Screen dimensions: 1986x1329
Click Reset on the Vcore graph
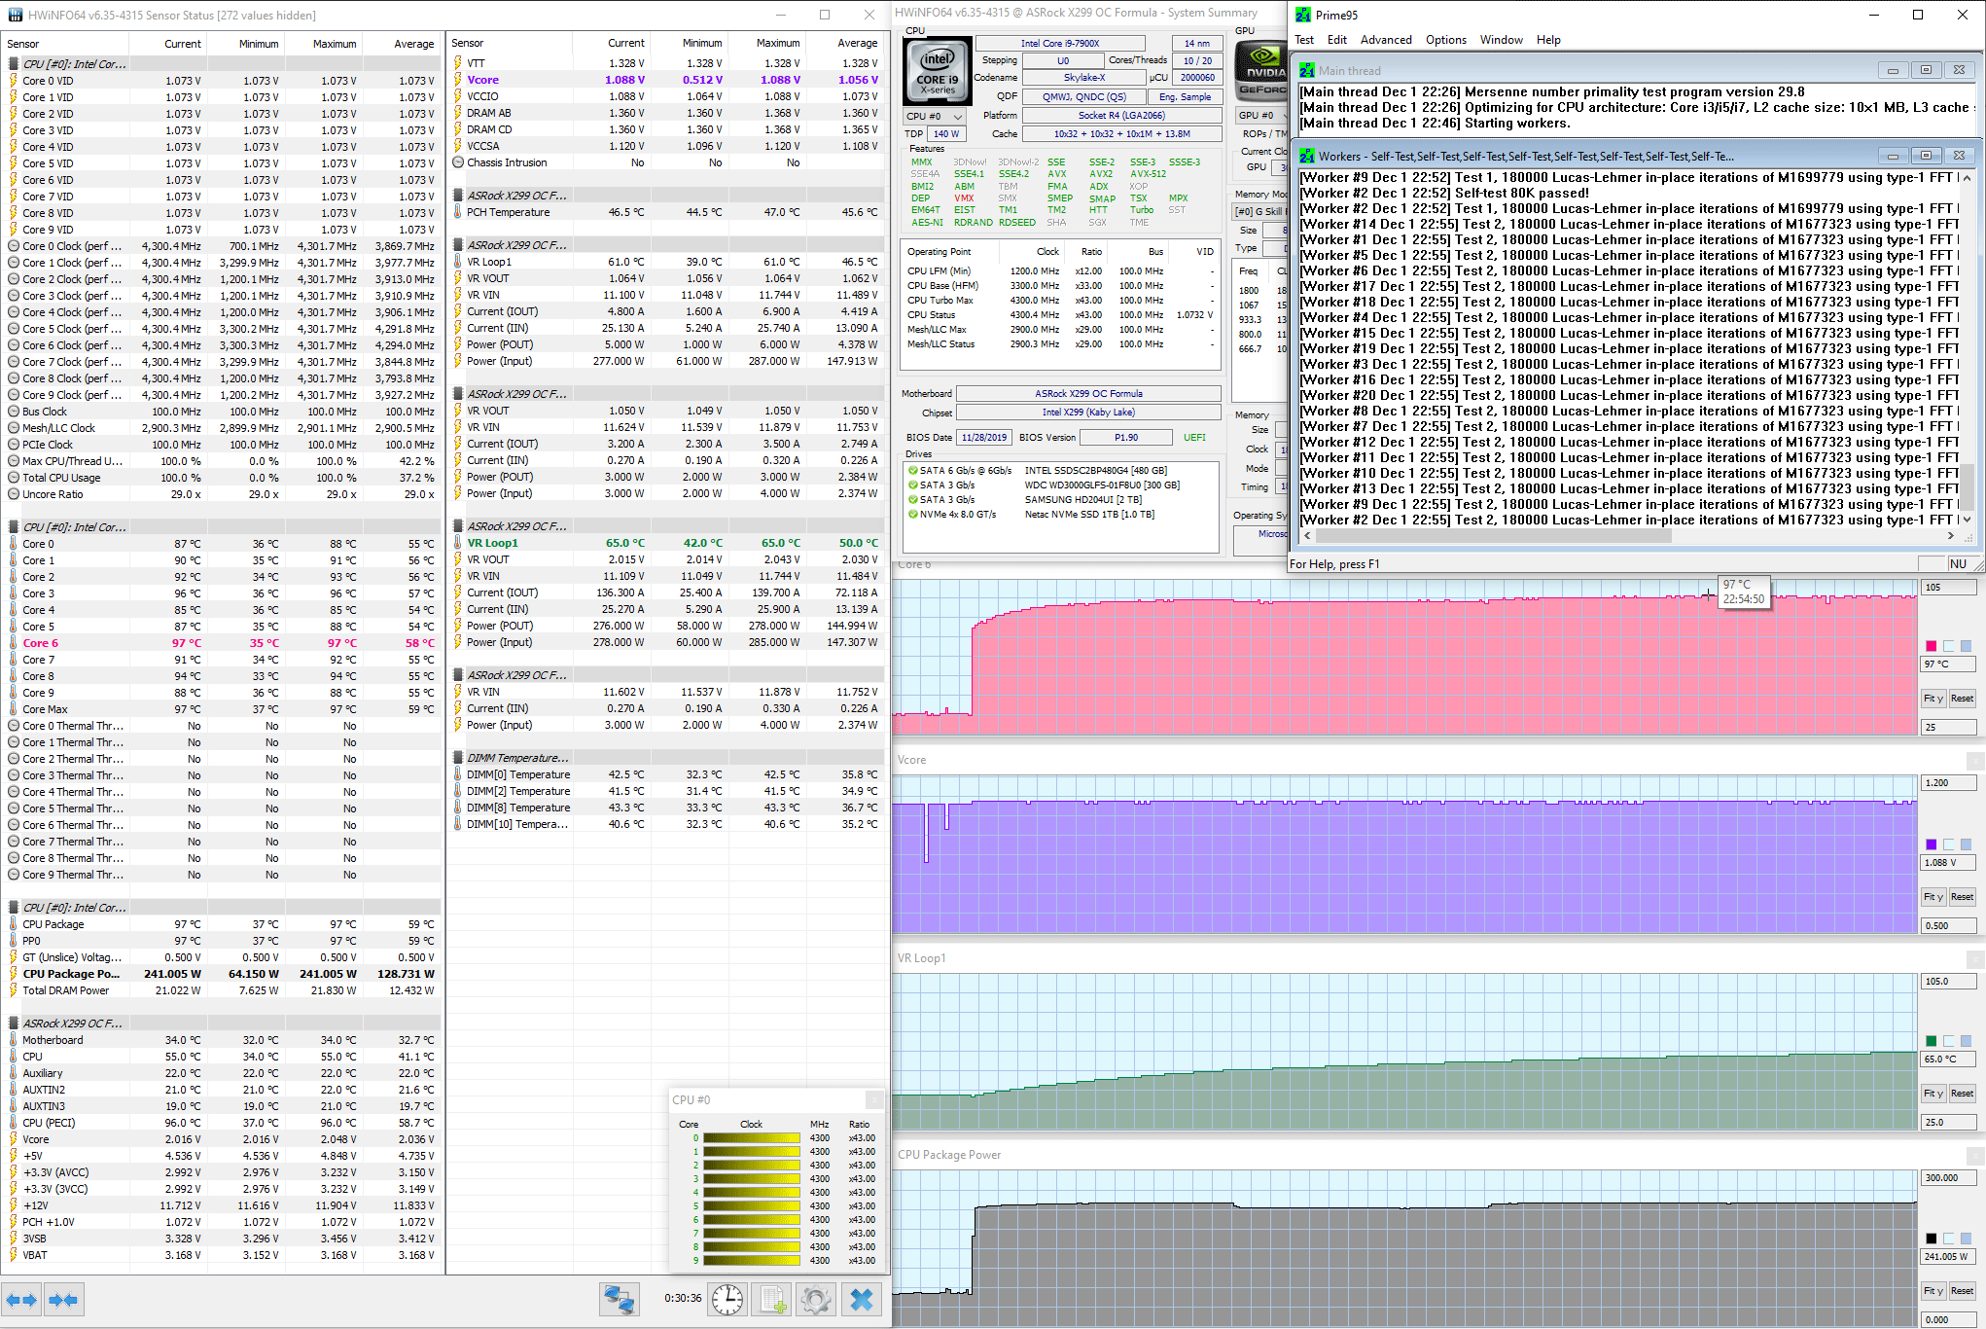[x=1962, y=897]
